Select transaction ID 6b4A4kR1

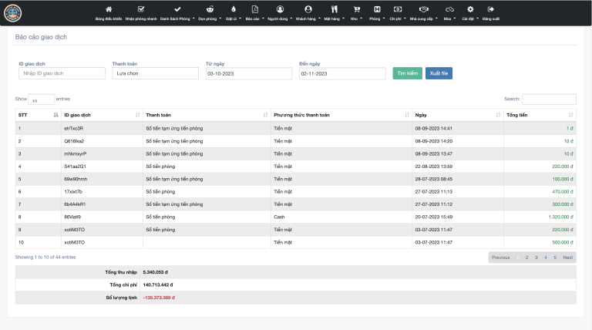click(x=75, y=204)
